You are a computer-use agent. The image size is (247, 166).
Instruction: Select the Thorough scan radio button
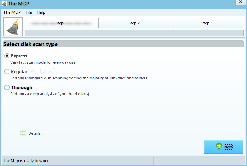coord(7,87)
